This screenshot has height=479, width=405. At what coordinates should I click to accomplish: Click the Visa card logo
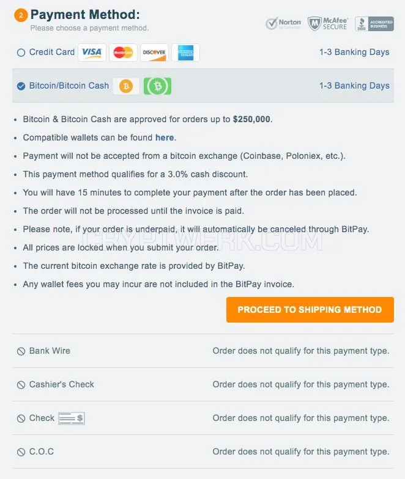pyautogui.click(x=92, y=53)
